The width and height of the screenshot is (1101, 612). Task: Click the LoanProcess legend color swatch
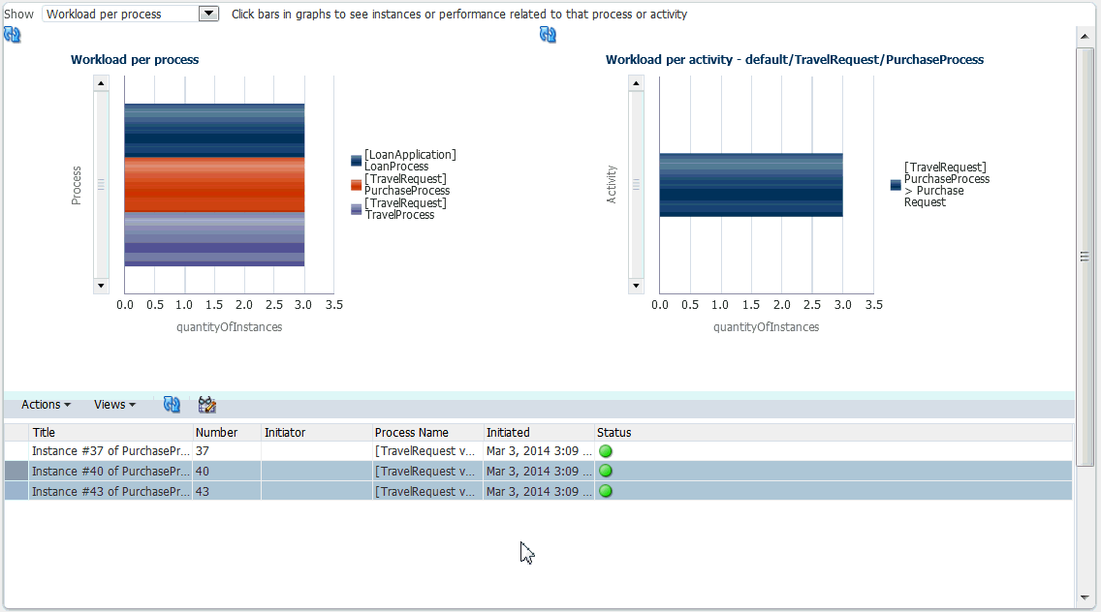tap(356, 161)
